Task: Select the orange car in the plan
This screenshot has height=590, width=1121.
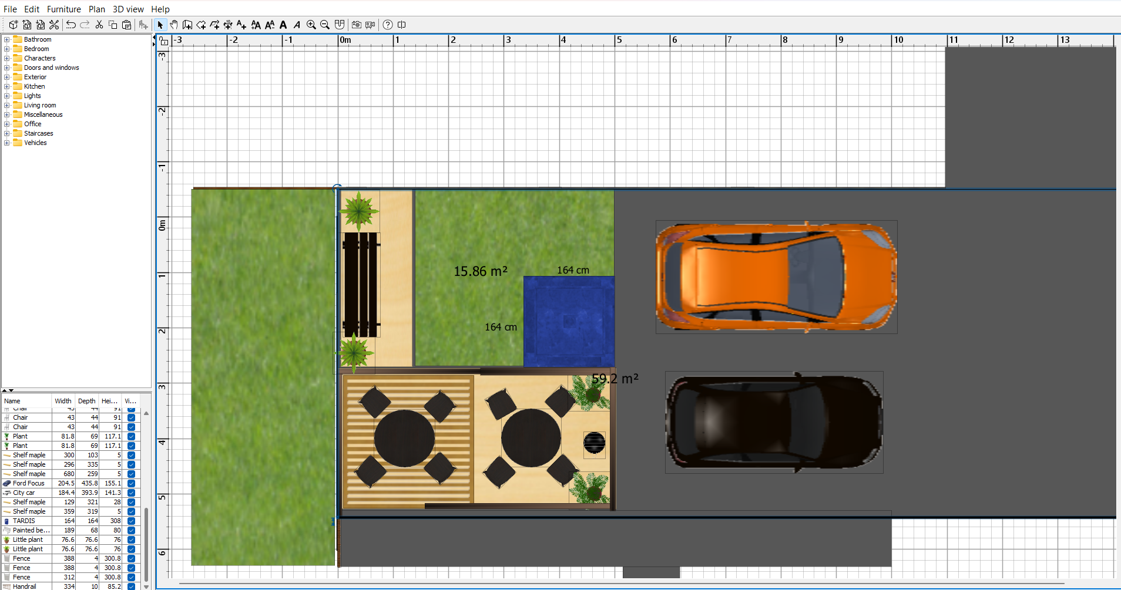Action: pyautogui.click(x=776, y=277)
